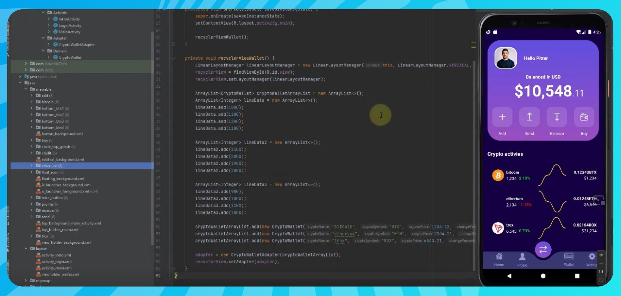Collapse the res folder
The image size is (621, 296).
[x=20, y=83]
